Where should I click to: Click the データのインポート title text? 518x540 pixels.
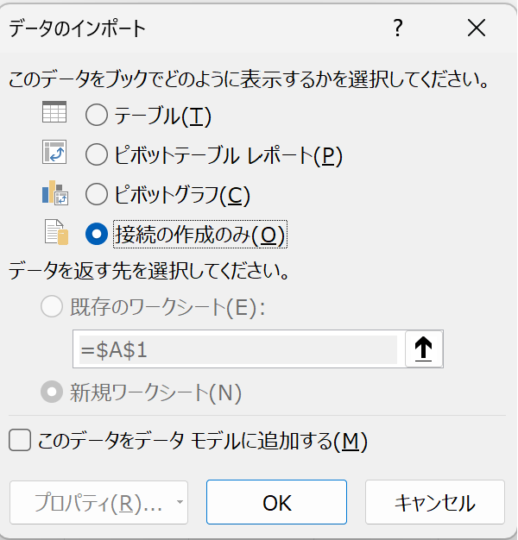[x=77, y=28]
